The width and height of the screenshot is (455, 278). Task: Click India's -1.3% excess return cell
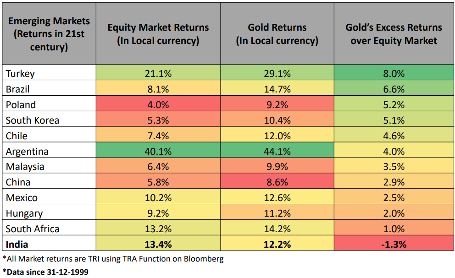(x=394, y=244)
